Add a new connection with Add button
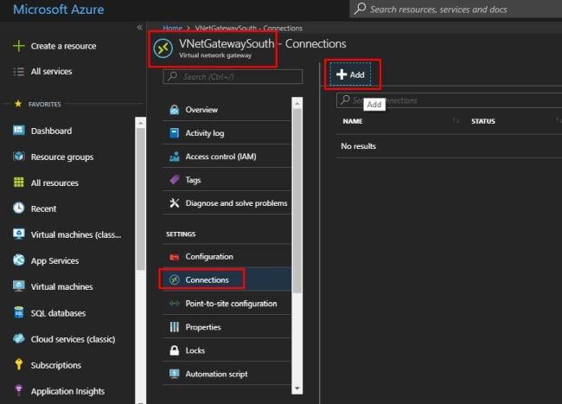The image size is (562, 404). pyautogui.click(x=350, y=74)
